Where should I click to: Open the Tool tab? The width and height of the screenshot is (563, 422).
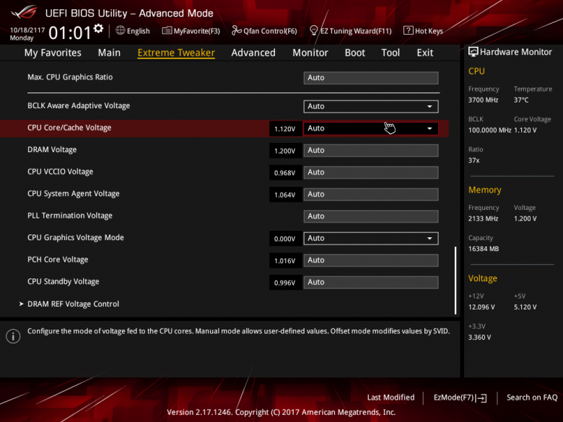pos(390,53)
